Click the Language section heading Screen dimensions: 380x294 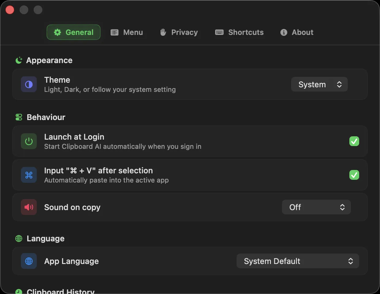click(46, 239)
